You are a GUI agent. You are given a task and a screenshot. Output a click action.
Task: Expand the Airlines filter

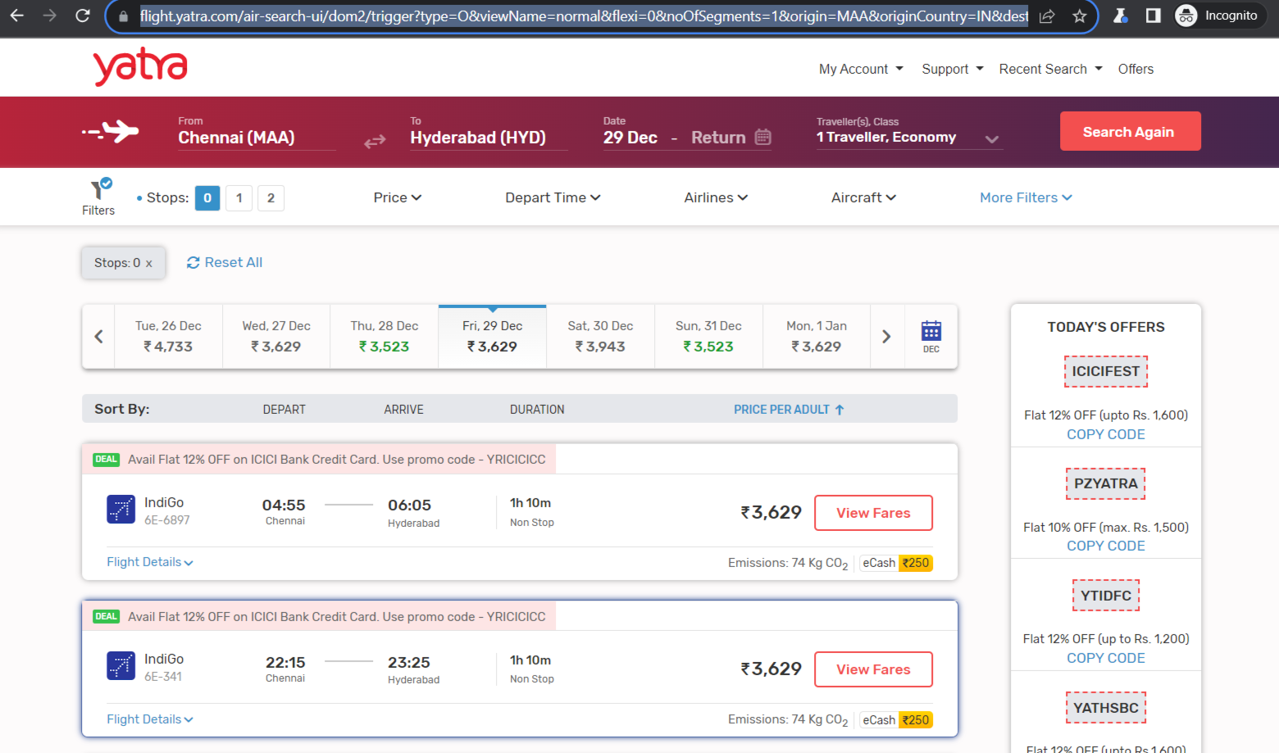click(716, 197)
